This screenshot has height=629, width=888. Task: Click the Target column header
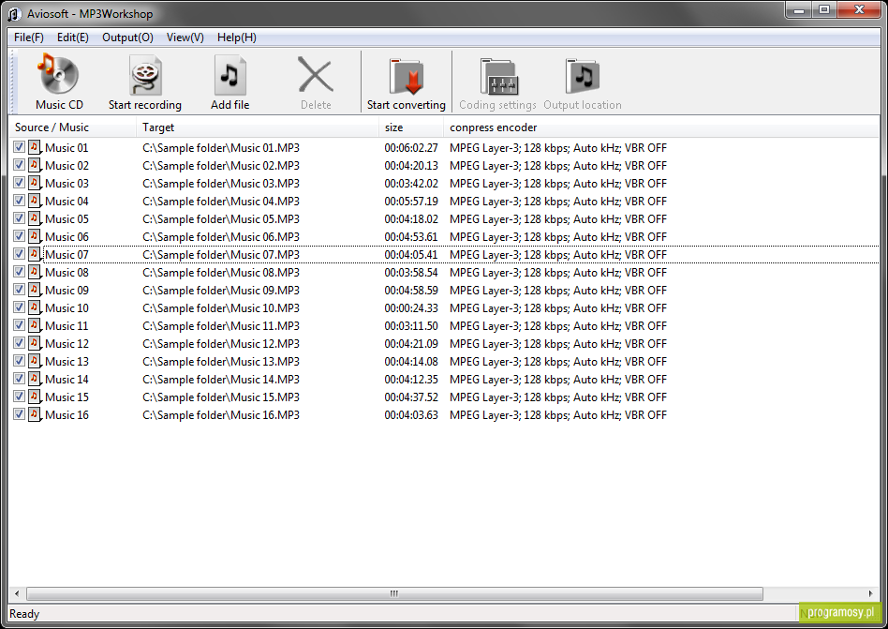click(257, 127)
